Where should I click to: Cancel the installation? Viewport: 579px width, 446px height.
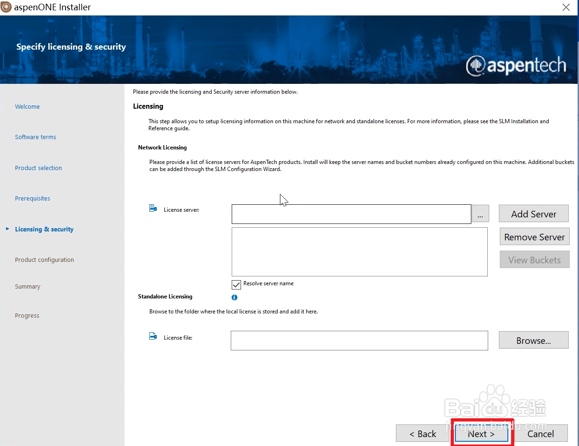541,434
